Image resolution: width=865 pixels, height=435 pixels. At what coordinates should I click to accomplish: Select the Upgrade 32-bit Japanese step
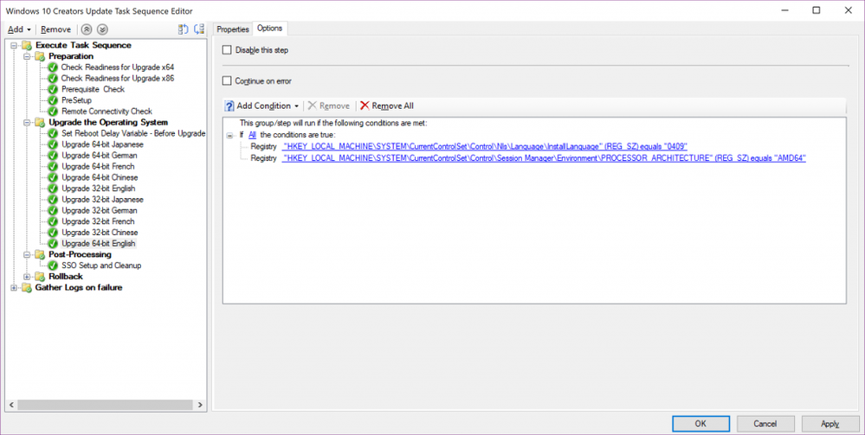[102, 200]
